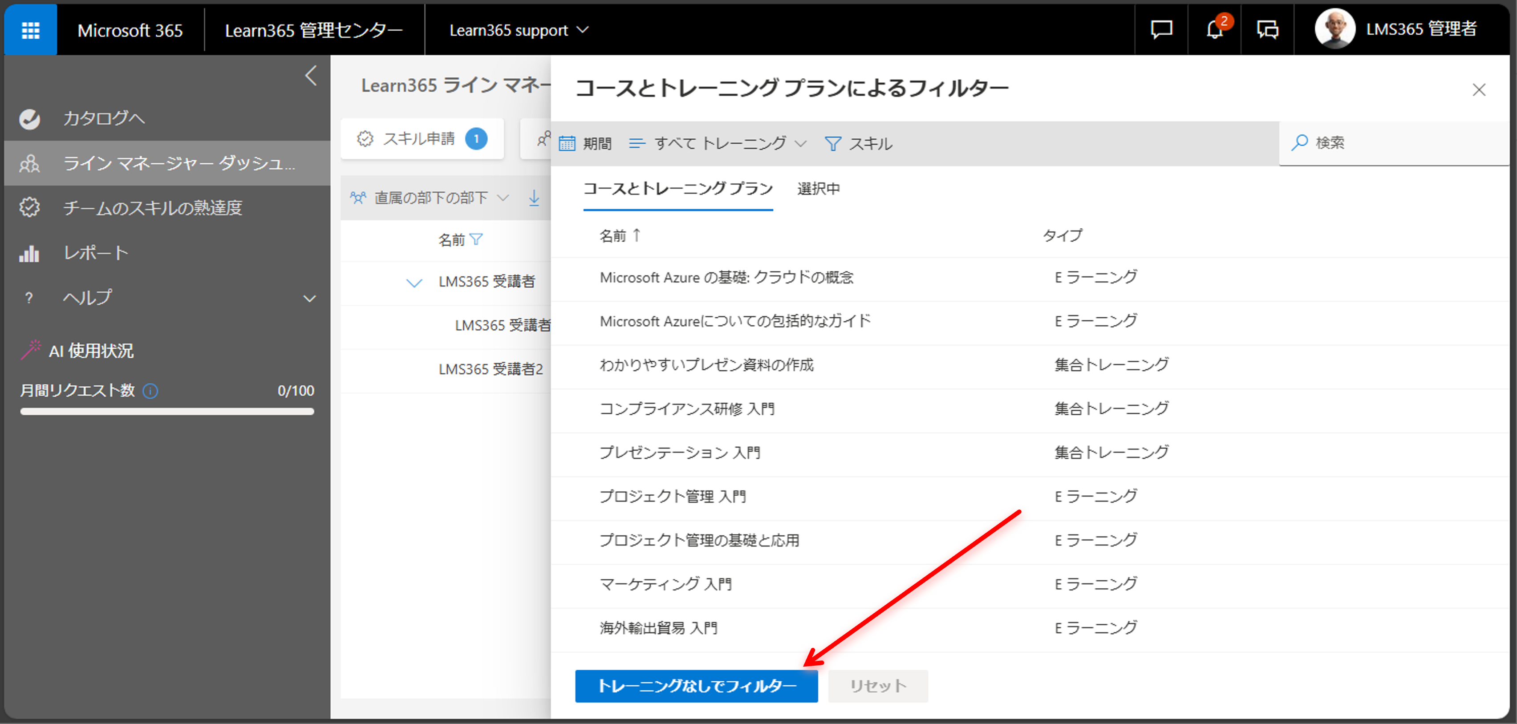1517x724 pixels.
Task: Click AI 使用状況 label in sidebar
Action: (91, 351)
